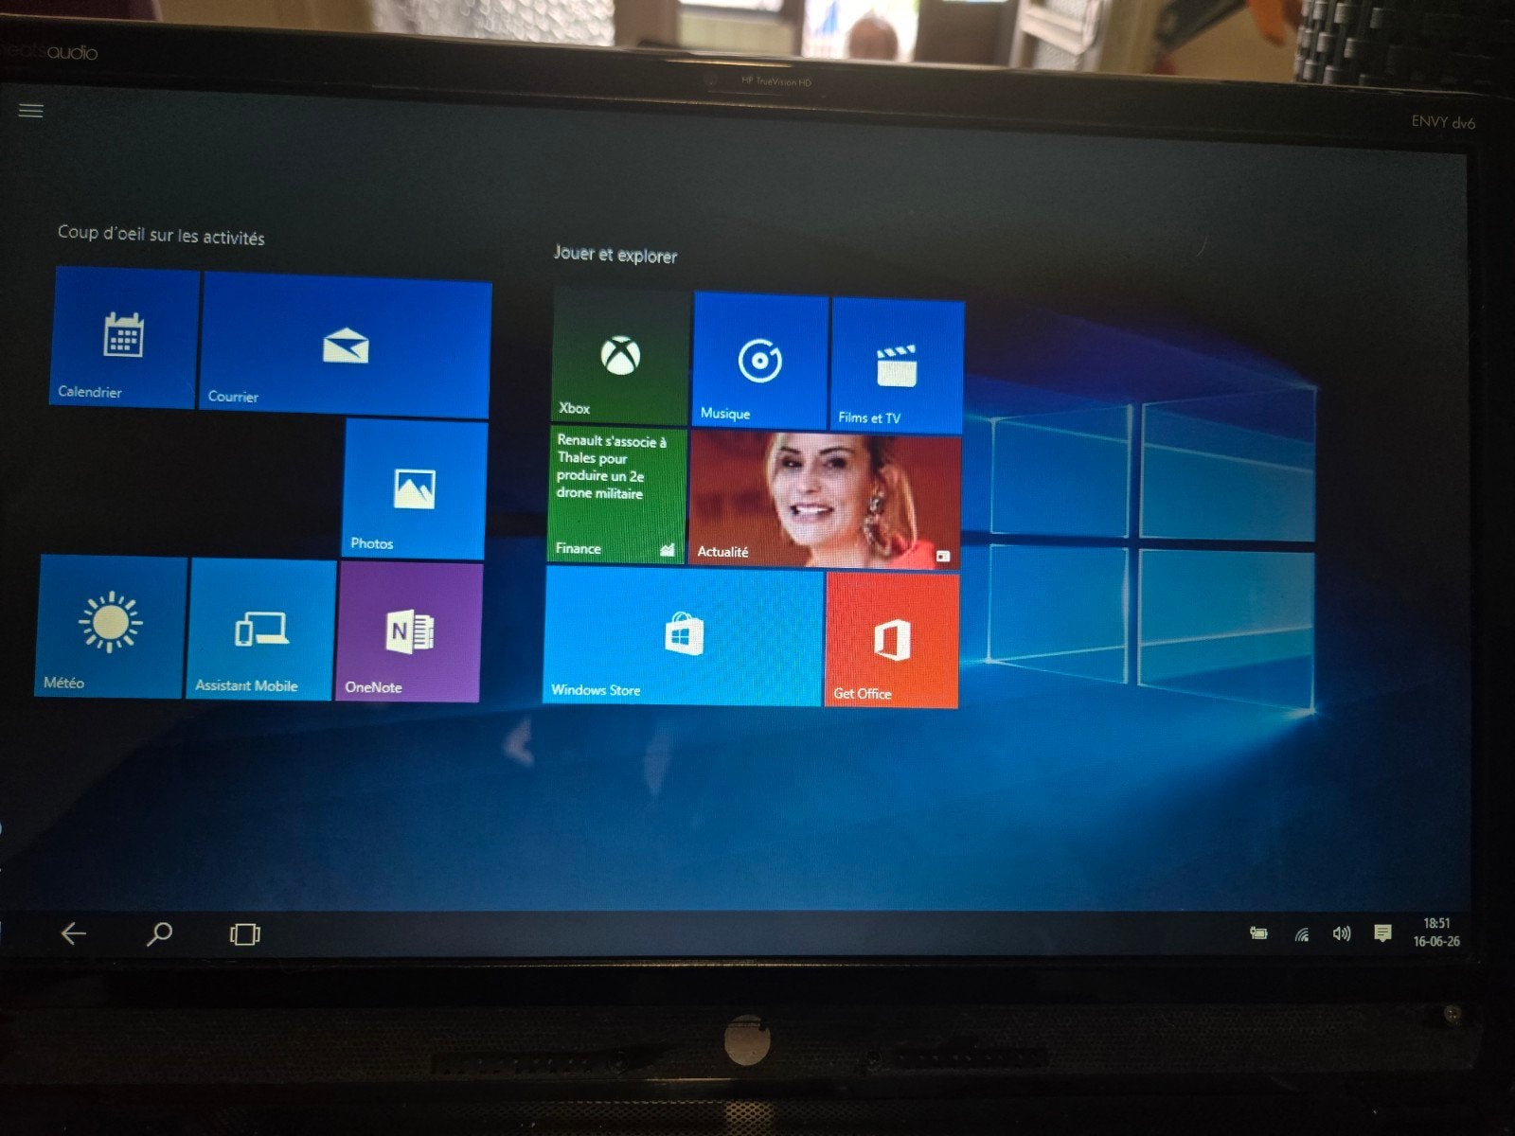This screenshot has width=1515, height=1136.
Task: Open the Photos tile
Action: click(x=414, y=489)
